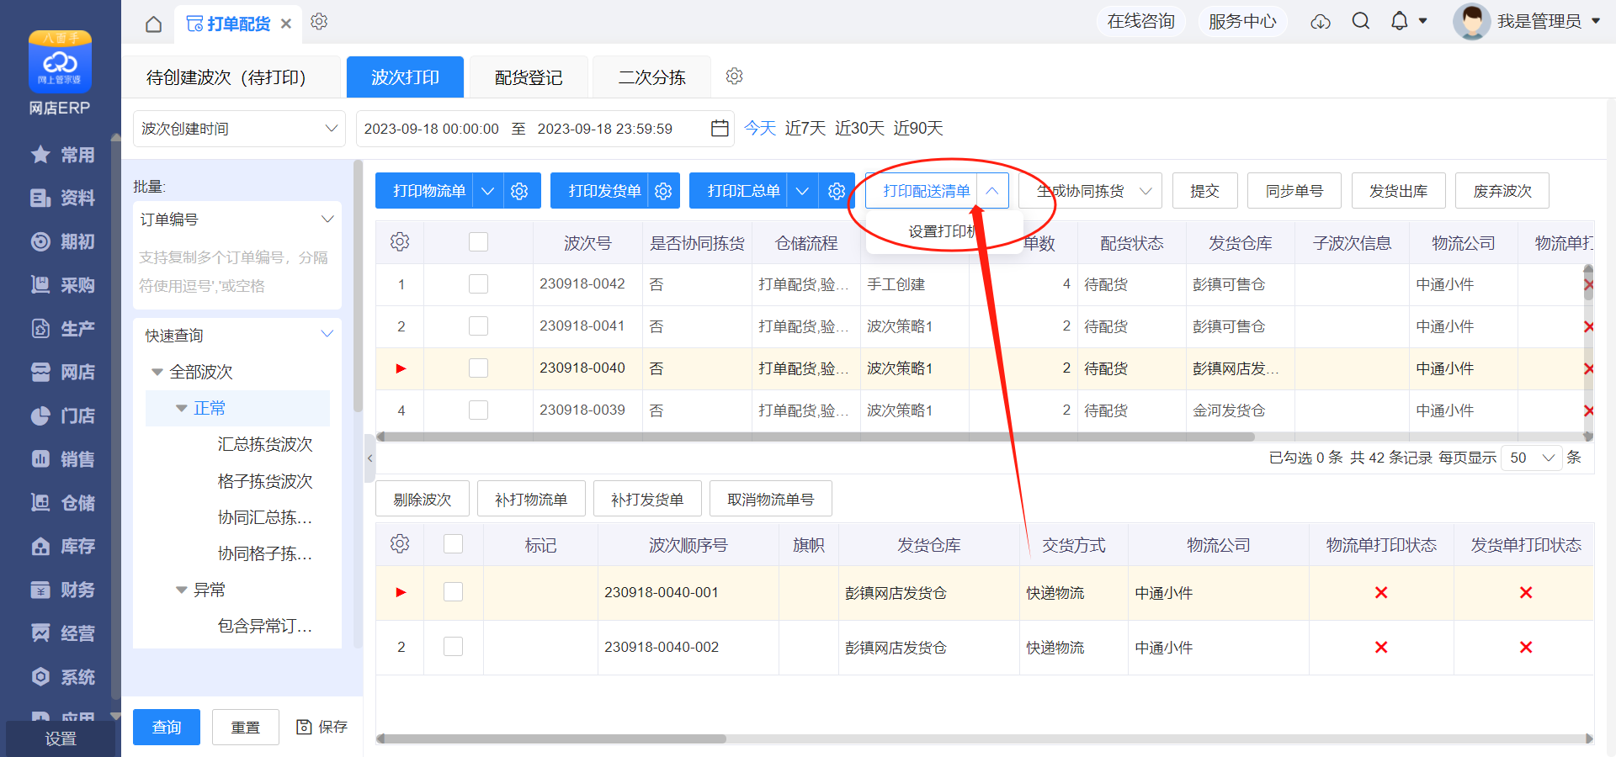Switch to 配货登记 tab

click(x=529, y=77)
